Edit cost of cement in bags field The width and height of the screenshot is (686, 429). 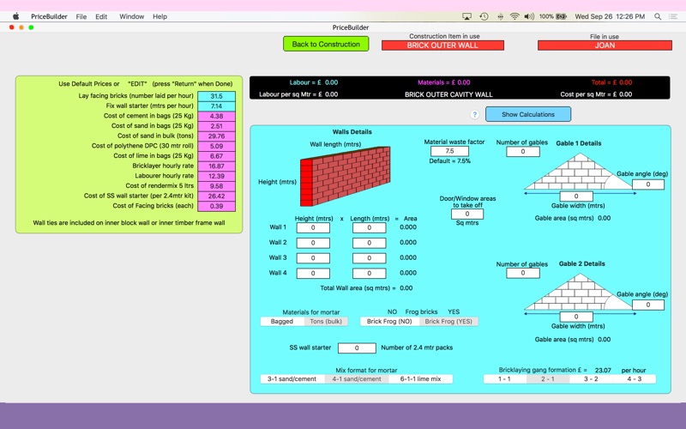217,117
